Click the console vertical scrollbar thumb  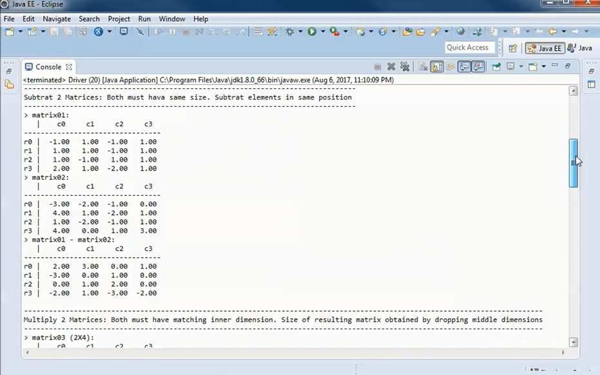click(x=573, y=163)
